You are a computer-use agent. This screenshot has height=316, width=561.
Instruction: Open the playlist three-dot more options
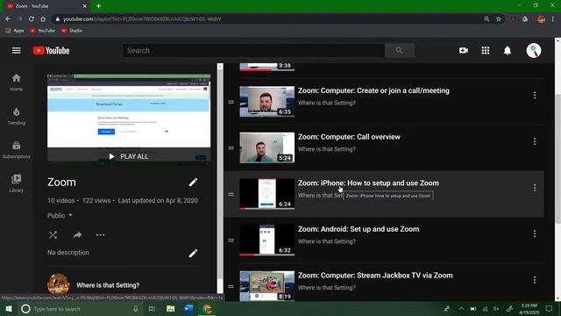pos(101,235)
